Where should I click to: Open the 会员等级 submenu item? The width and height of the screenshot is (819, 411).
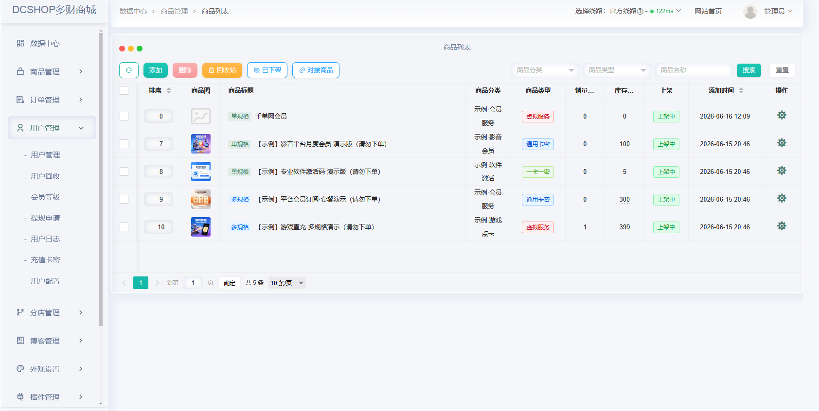point(45,197)
